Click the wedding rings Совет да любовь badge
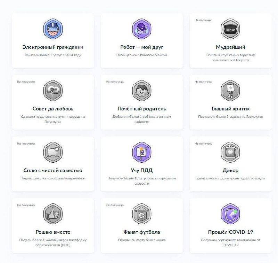278x263 pixels. [53, 91]
